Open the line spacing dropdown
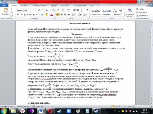Viewport: 153px width, 114px height. click(x=74, y=15)
